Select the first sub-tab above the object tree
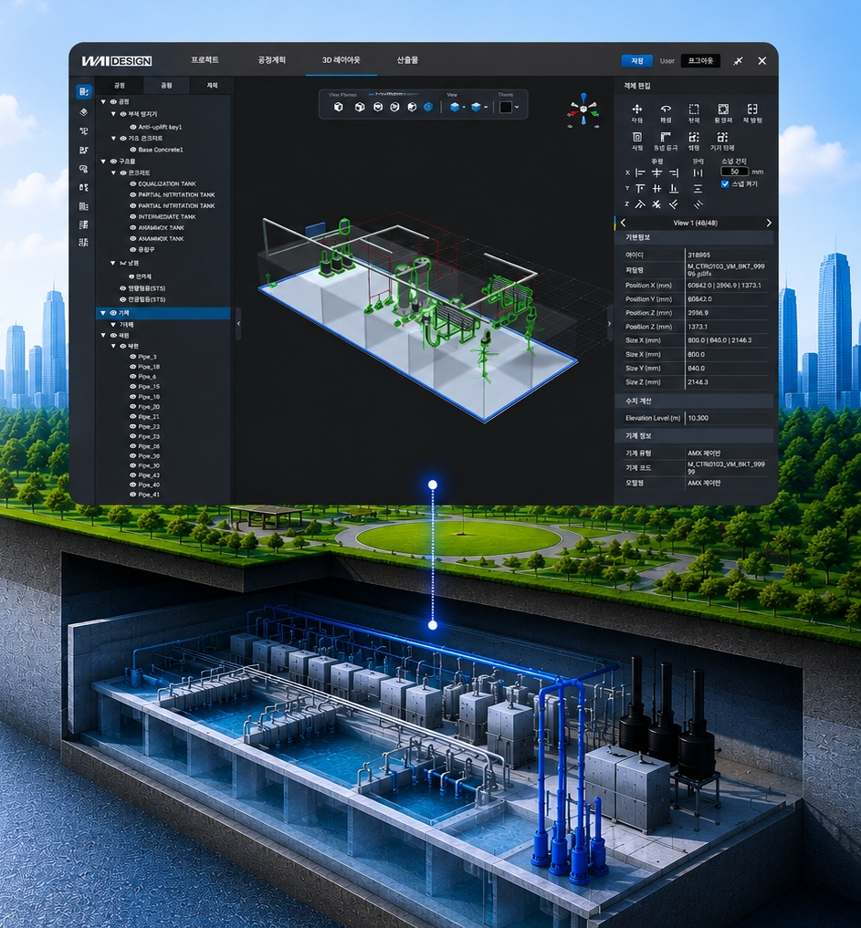 pos(120,85)
